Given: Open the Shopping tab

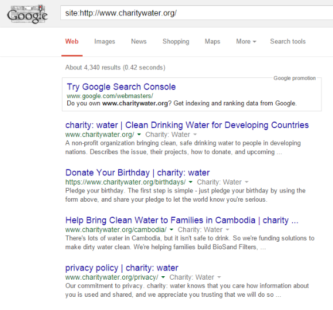Looking at the screenshot, I should pyautogui.click(x=176, y=41).
